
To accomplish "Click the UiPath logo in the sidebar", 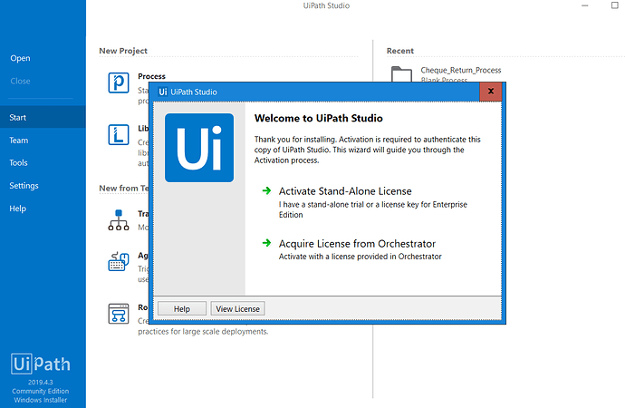I will coord(41,364).
